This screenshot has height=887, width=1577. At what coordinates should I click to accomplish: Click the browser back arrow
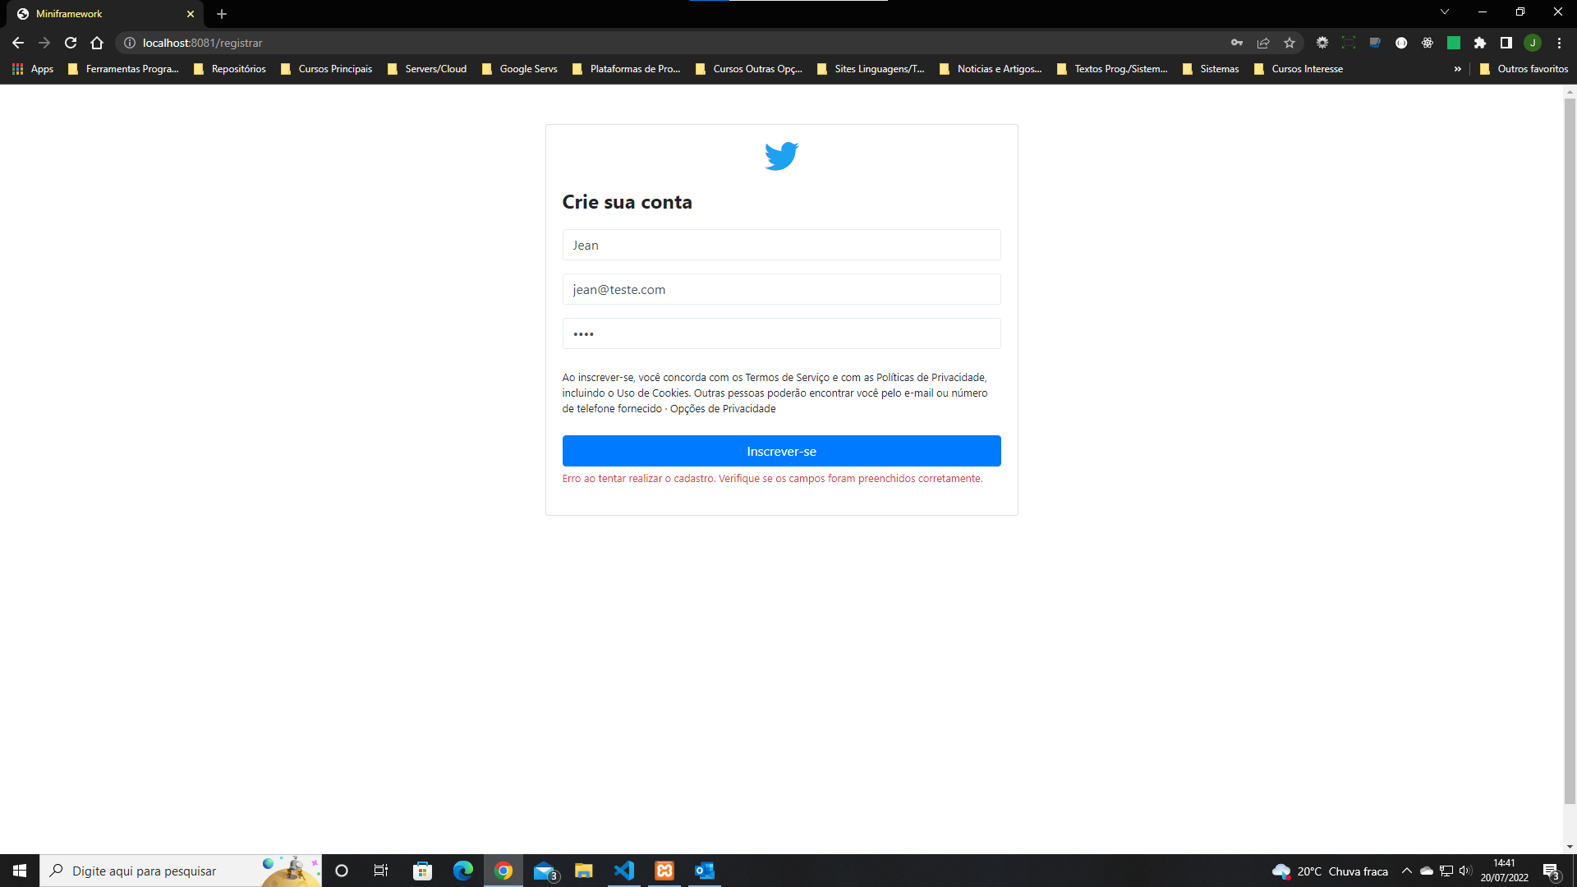[18, 43]
